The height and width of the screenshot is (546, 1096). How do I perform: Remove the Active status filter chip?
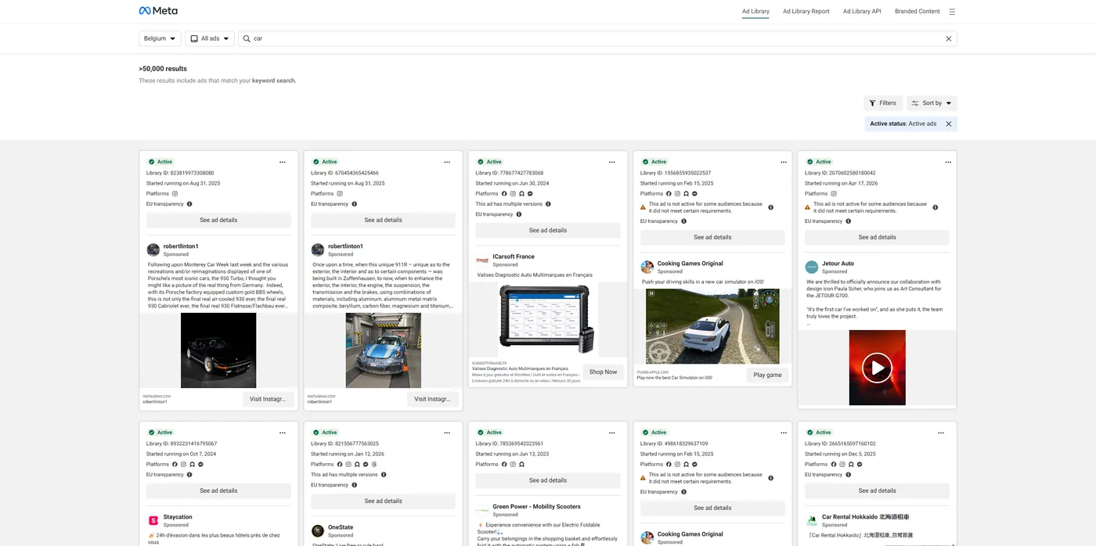click(949, 124)
